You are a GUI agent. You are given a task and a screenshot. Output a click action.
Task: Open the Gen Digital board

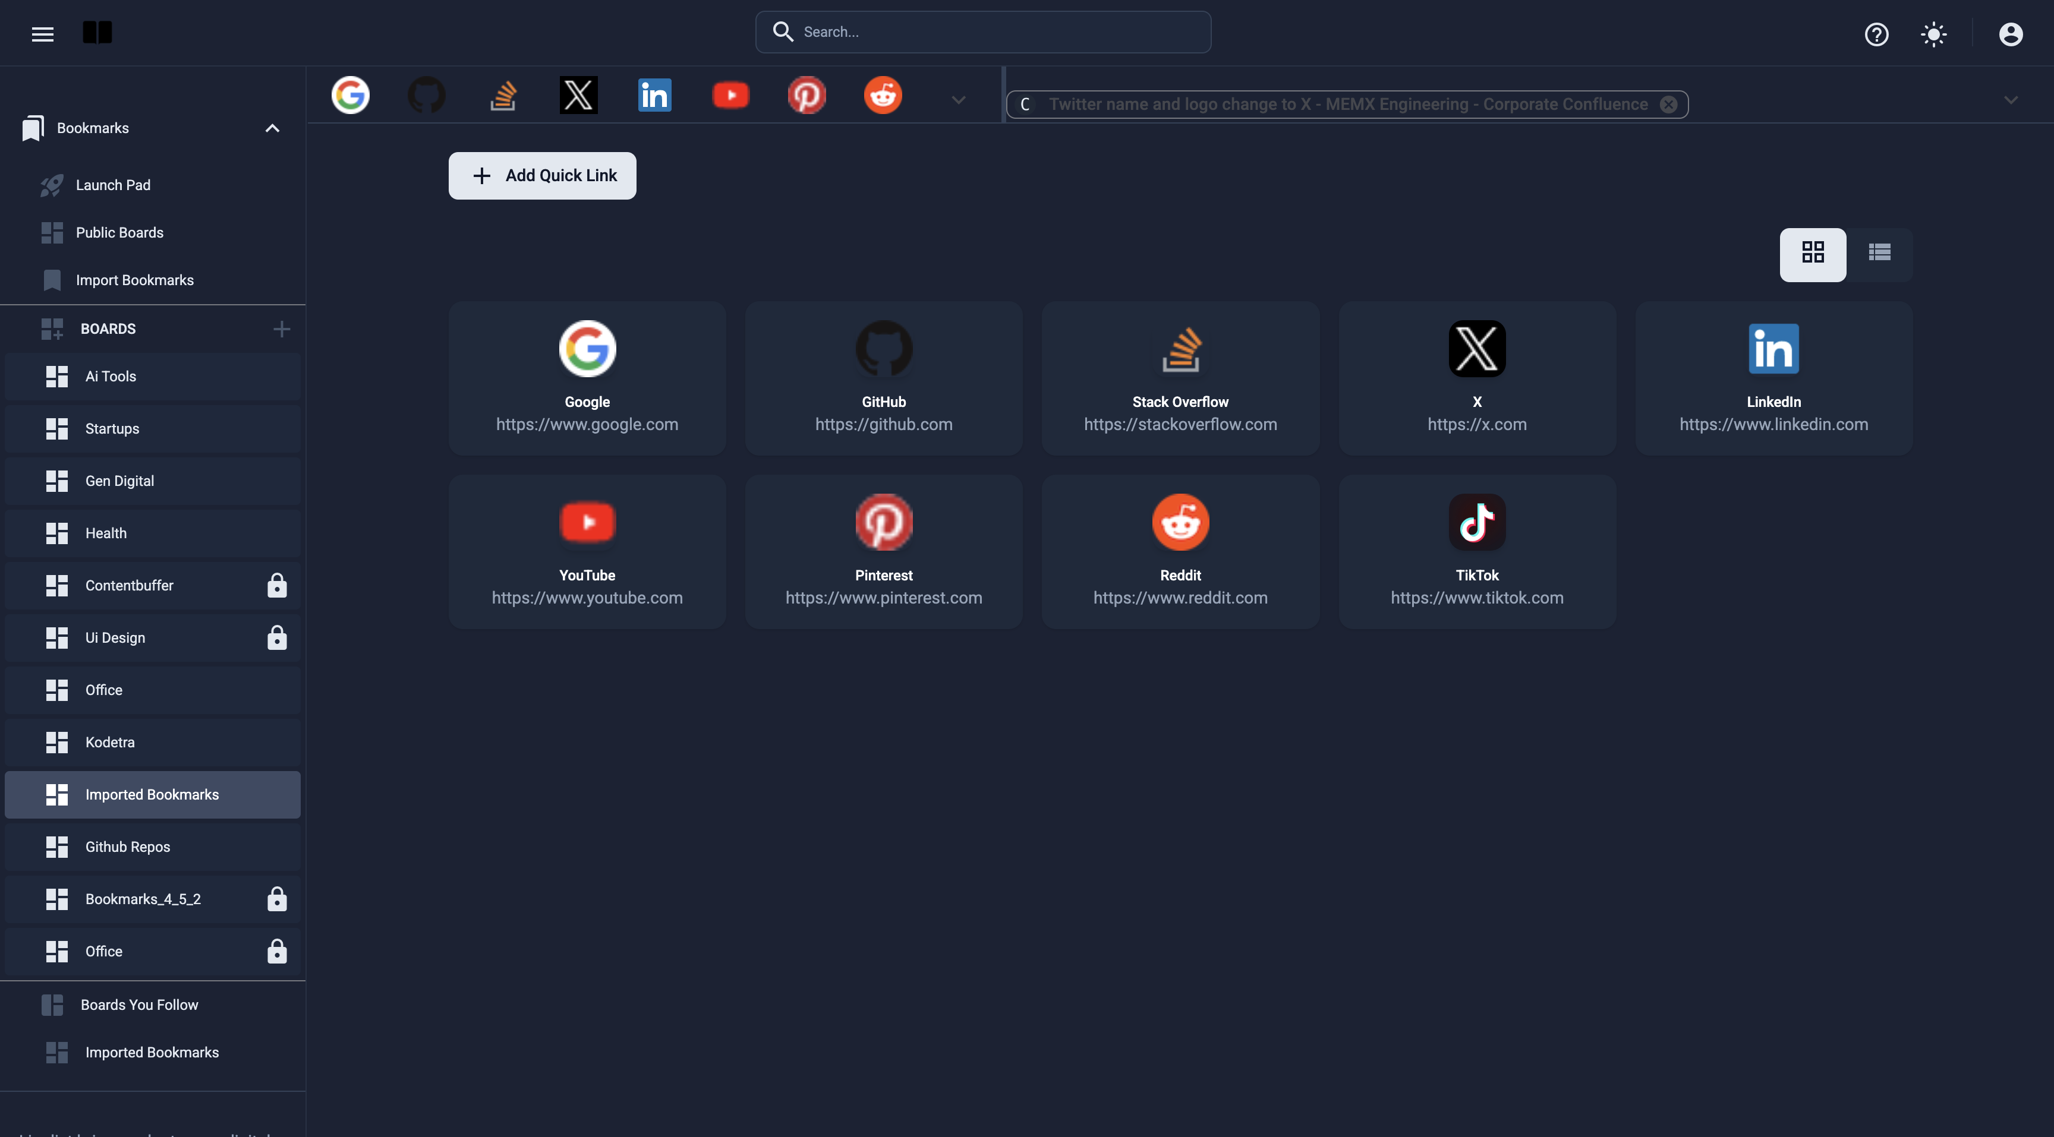point(152,481)
